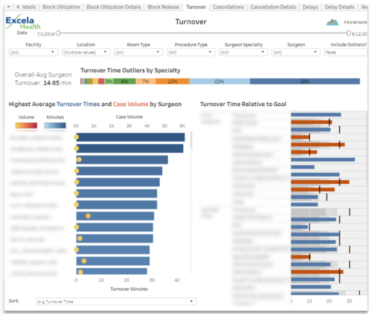The image size is (372, 314).
Task: Click the Prominent mountain logo
Action: [332, 22]
